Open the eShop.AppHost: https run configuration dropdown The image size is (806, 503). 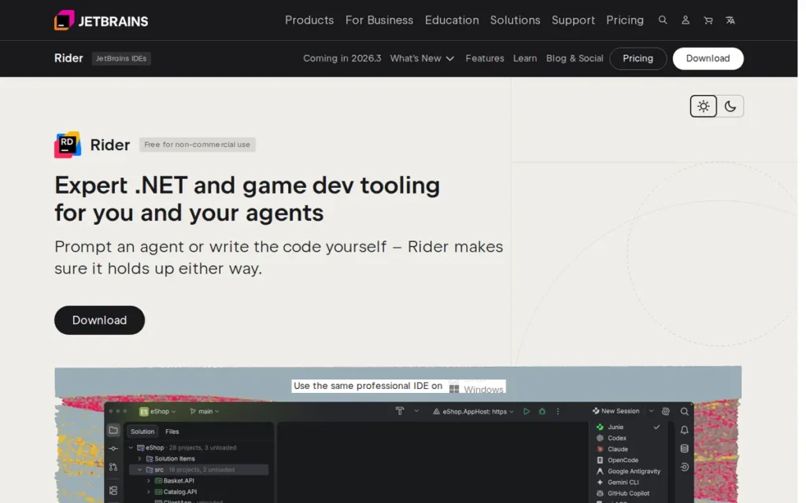(473, 411)
